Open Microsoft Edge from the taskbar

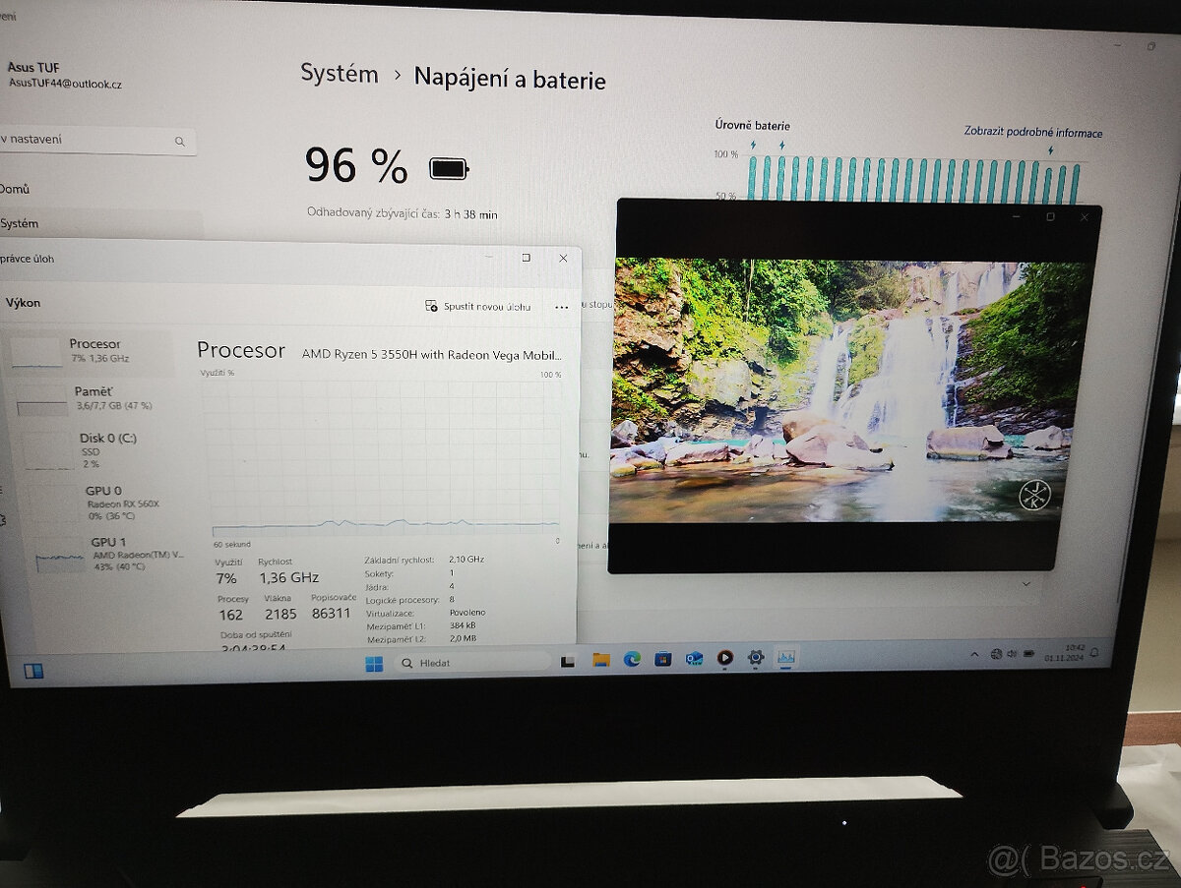coord(632,659)
